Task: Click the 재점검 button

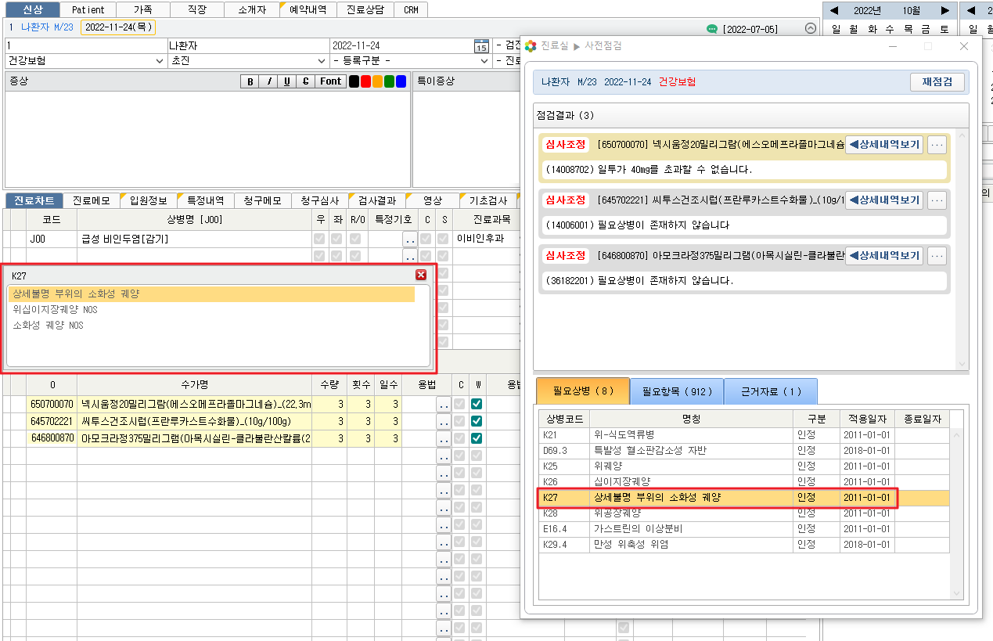Action: (x=937, y=82)
